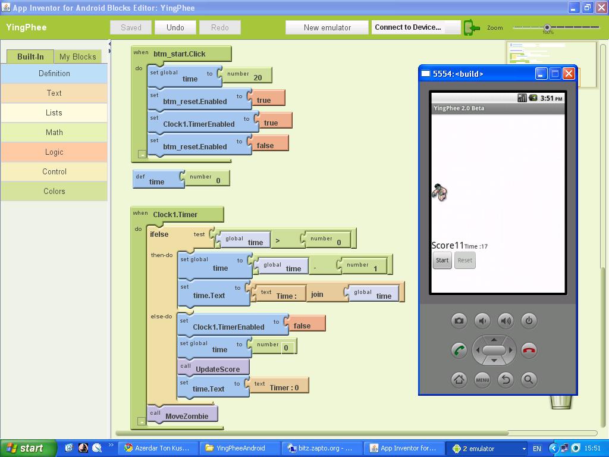This screenshot has height=457, width=609.
Task: Tap the red end-call button
Action: 529,350
